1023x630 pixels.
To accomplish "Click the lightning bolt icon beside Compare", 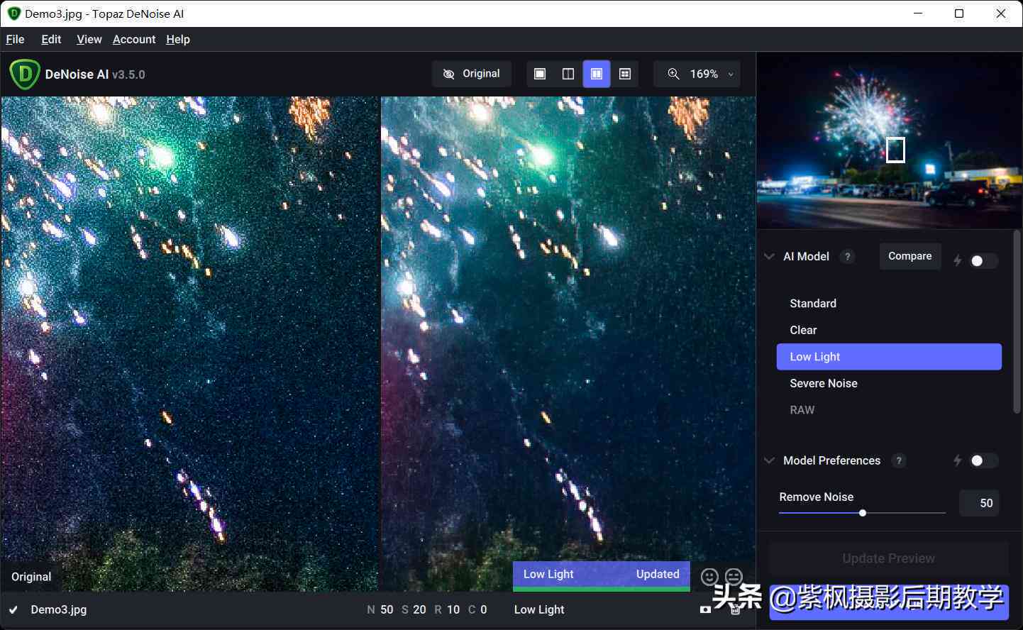I will 957,260.
